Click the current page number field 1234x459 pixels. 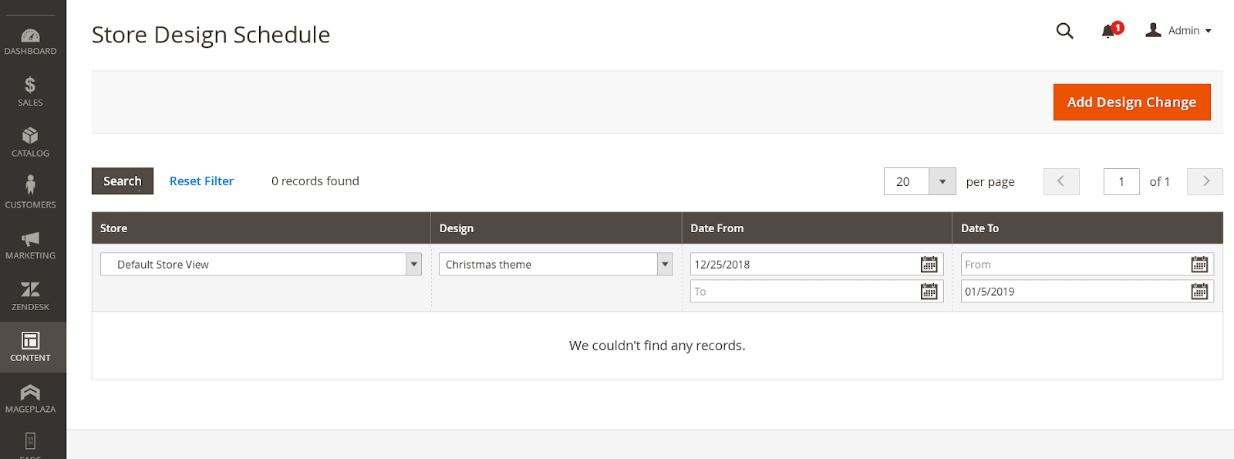coord(1121,182)
